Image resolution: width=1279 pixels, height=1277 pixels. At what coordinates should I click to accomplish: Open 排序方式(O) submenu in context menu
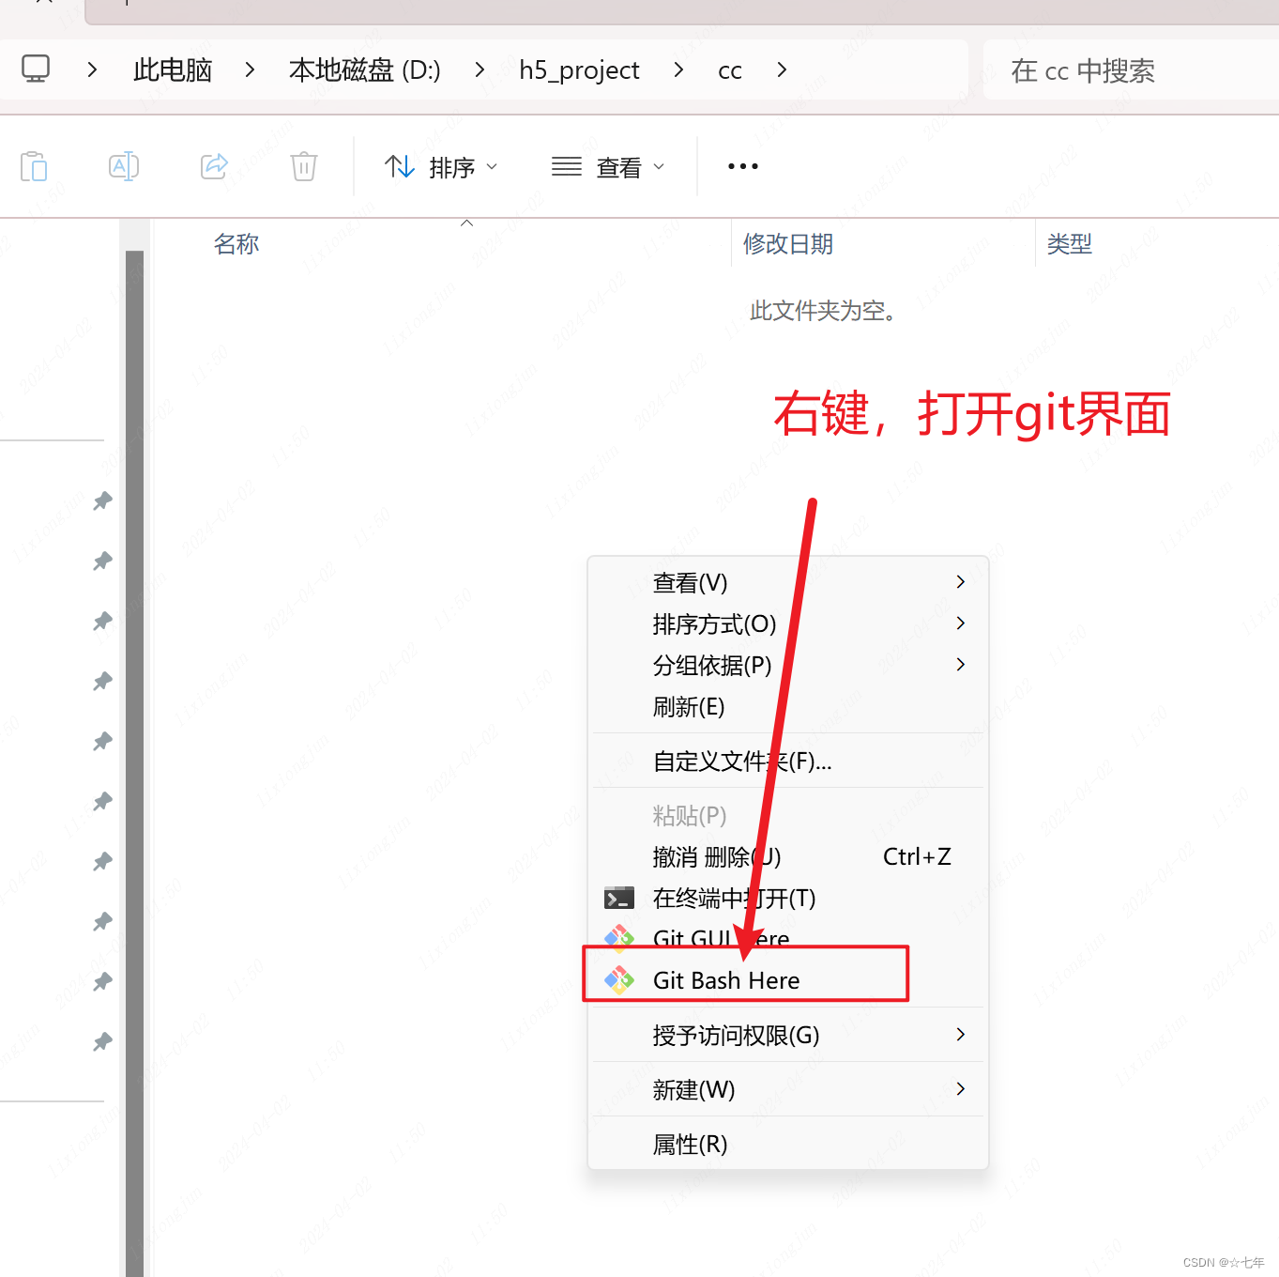click(x=788, y=623)
